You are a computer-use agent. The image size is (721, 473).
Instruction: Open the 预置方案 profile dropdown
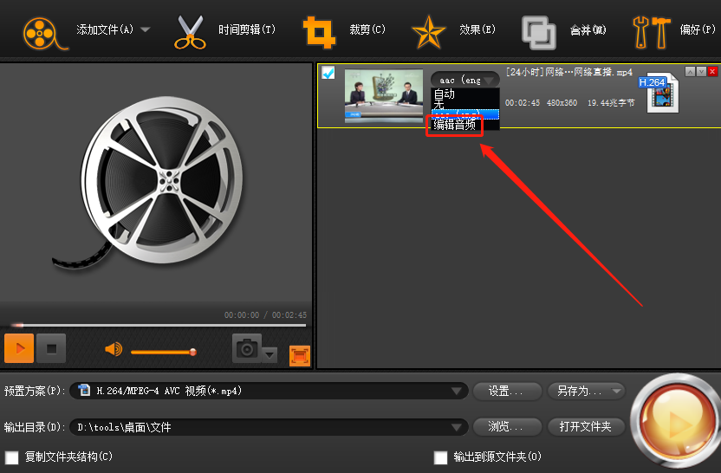coord(269,391)
